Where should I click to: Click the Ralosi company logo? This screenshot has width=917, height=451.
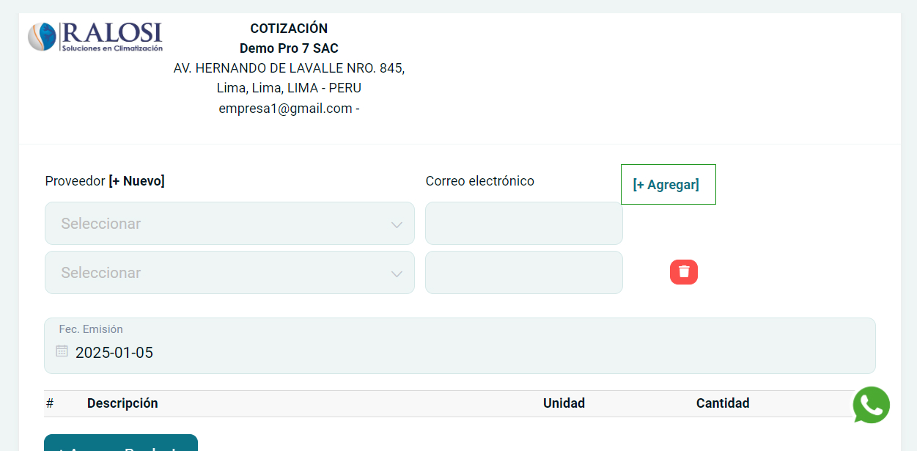click(95, 37)
